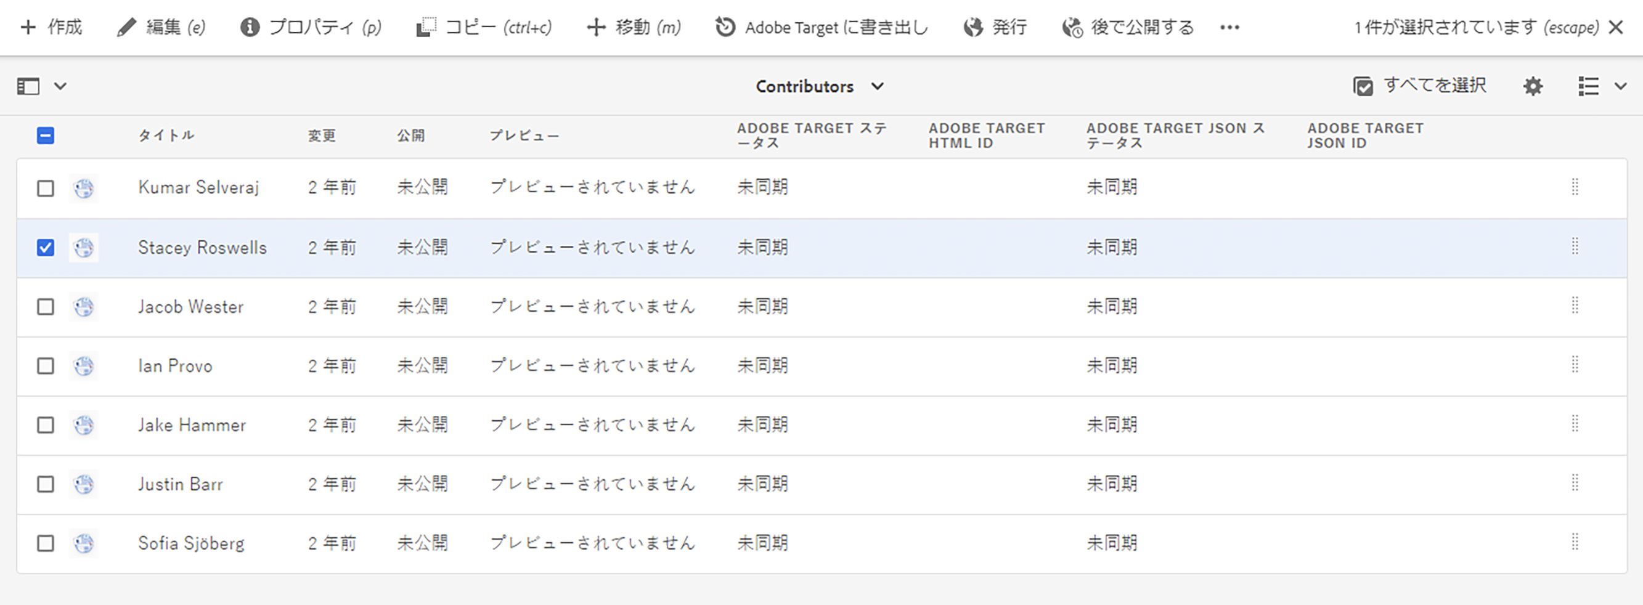Uncheck the Stacey Roswells checkbox
Viewport: 1643px width, 605px height.
[45, 247]
